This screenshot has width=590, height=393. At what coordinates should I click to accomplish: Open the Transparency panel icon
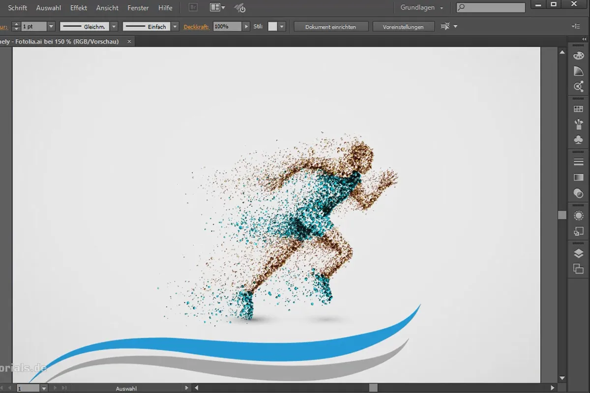point(579,193)
